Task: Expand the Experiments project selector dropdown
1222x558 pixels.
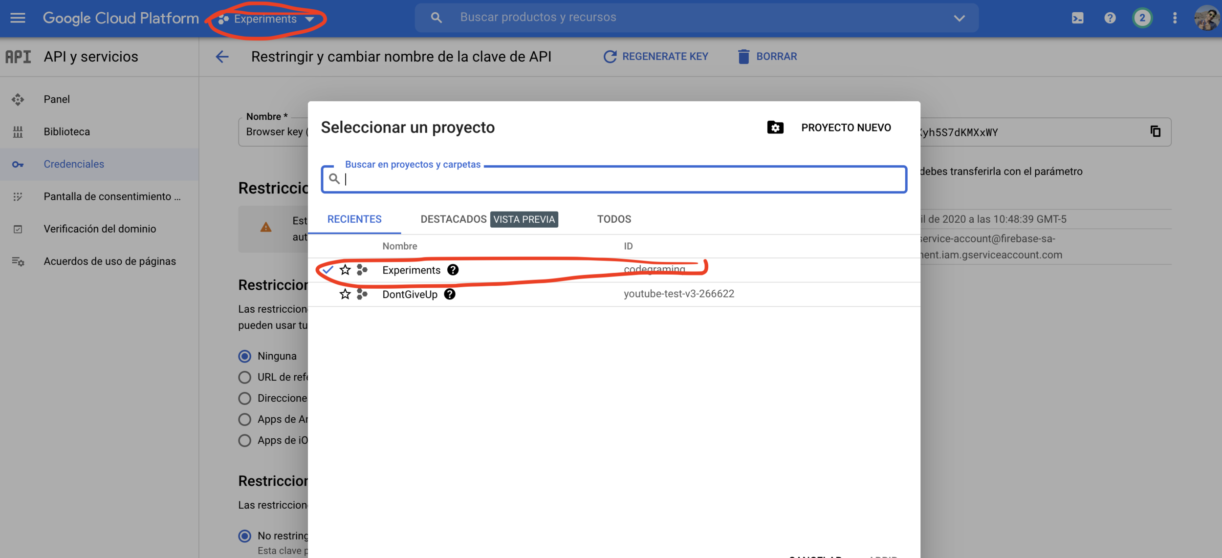Action: coord(266,19)
